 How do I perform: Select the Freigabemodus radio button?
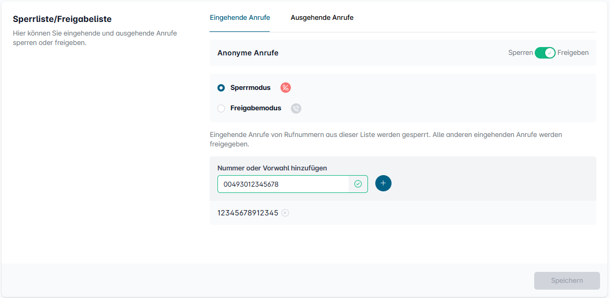[x=221, y=109]
